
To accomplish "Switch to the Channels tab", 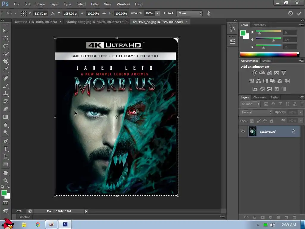I will [259, 98].
